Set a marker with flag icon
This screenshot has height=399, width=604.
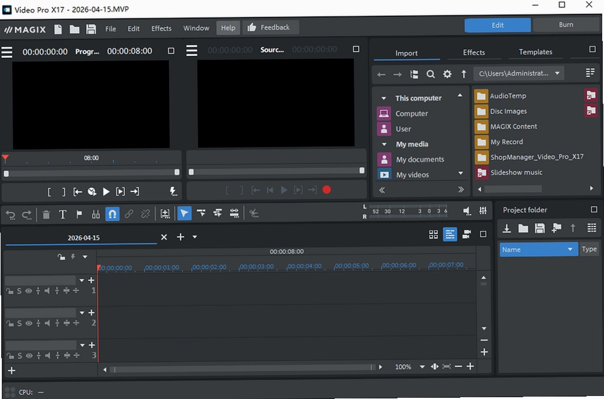click(x=79, y=214)
